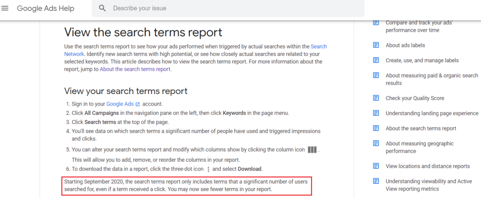The height and width of the screenshot is (198, 481).
Task: Open "About measuring paid & organic search results"
Action: coord(432,79)
